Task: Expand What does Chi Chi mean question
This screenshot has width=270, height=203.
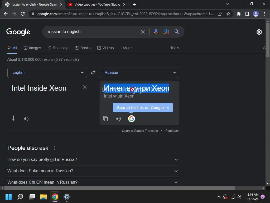Action: coord(93,182)
